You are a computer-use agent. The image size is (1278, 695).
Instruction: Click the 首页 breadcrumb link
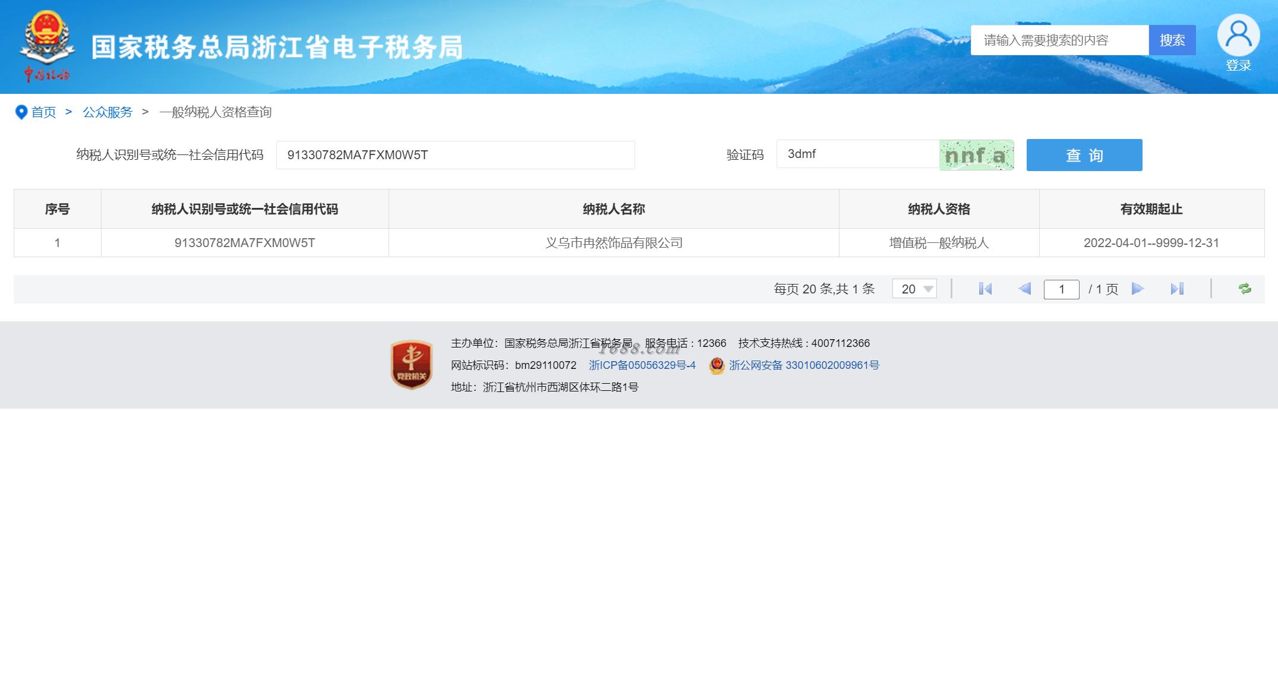(43, 112)
